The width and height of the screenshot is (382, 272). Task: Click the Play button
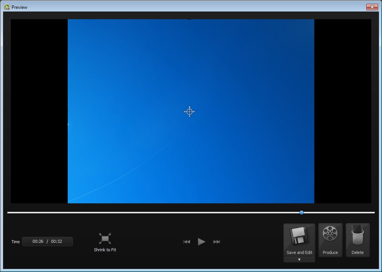[x=202, y=242]
